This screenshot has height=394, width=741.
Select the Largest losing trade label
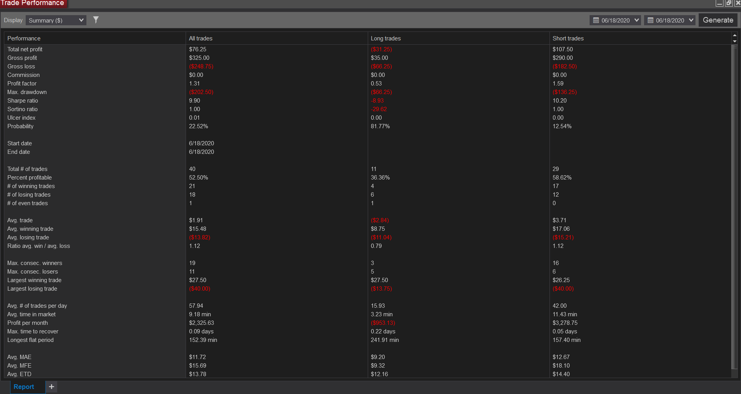(x=32, y=289)
